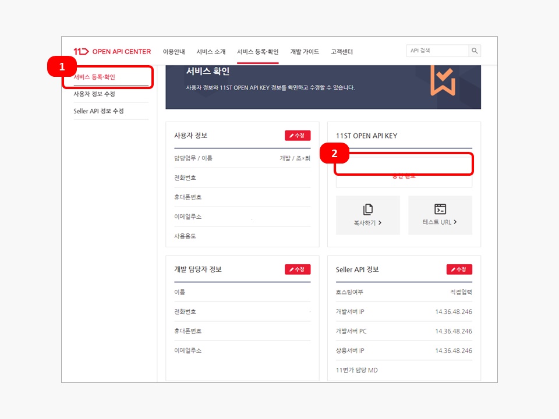Edit 개발 담당자 정보 with 수정 button

pyautogui.click(x=298, y=269)
